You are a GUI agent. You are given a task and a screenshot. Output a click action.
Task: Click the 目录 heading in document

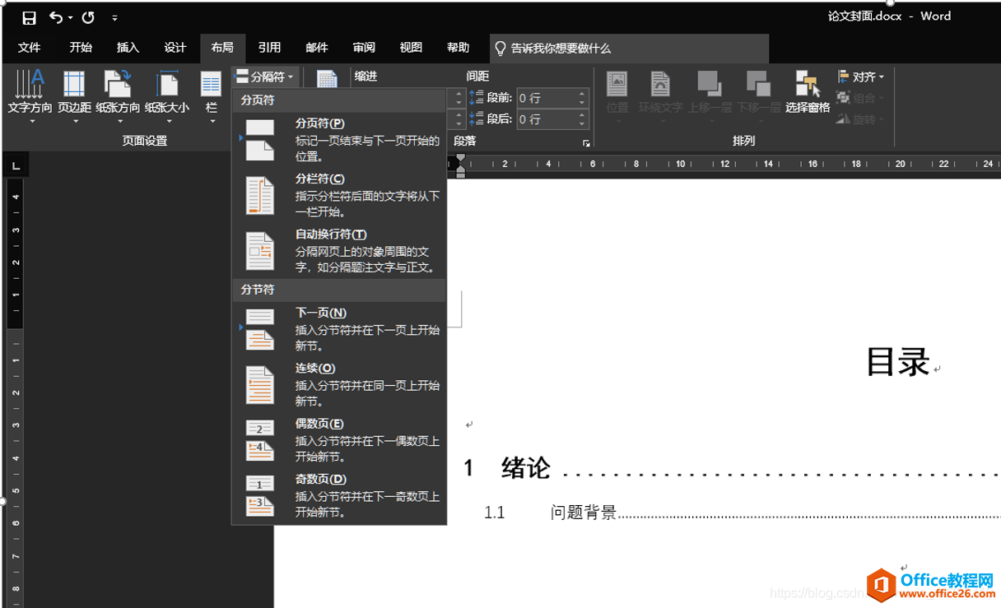click(898, 362)
